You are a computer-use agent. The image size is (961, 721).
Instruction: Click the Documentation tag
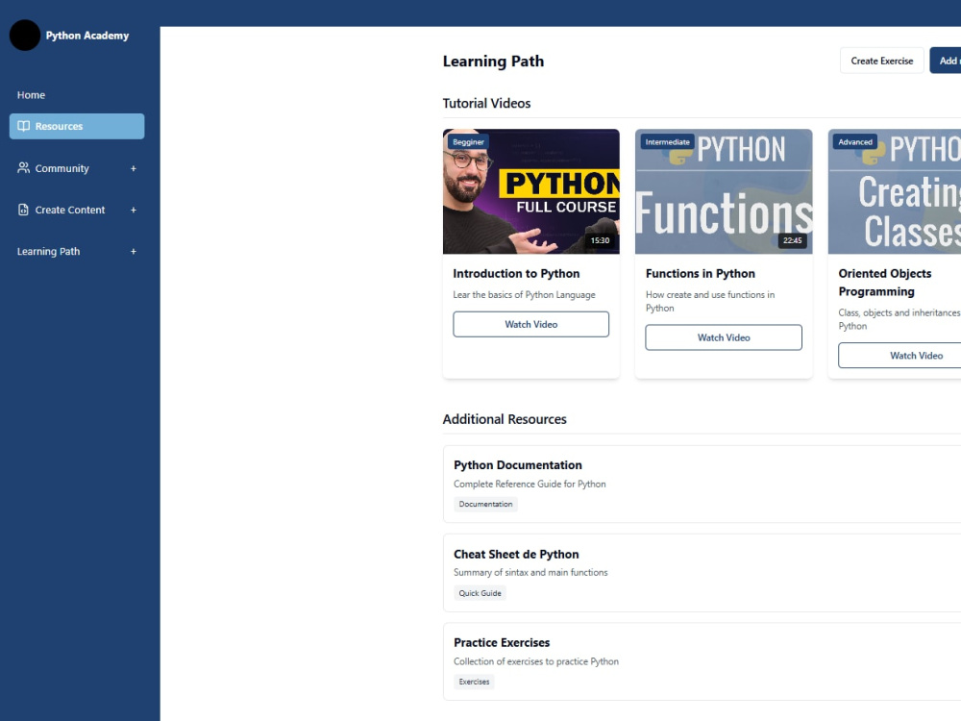point(485,504)
